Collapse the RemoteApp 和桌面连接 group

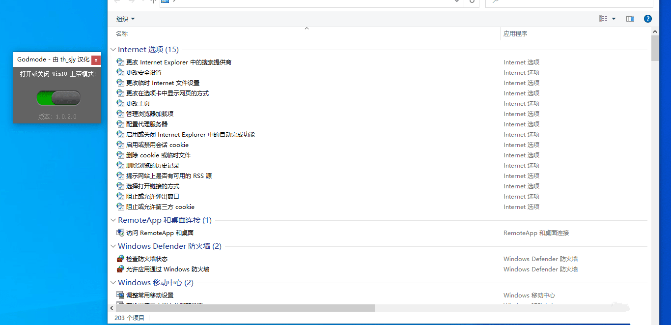tap(113, 220)
